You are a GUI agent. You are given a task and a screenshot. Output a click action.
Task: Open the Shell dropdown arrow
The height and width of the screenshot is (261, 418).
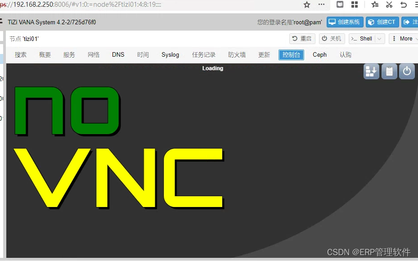click(378, 38)
